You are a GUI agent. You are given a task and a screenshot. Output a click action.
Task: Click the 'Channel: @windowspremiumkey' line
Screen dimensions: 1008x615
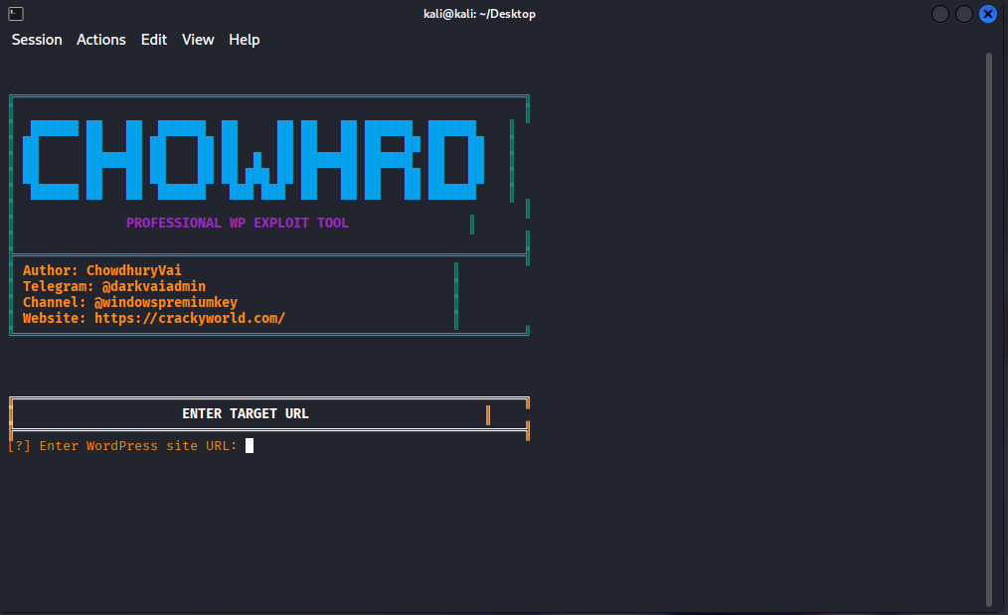point(130,302)
